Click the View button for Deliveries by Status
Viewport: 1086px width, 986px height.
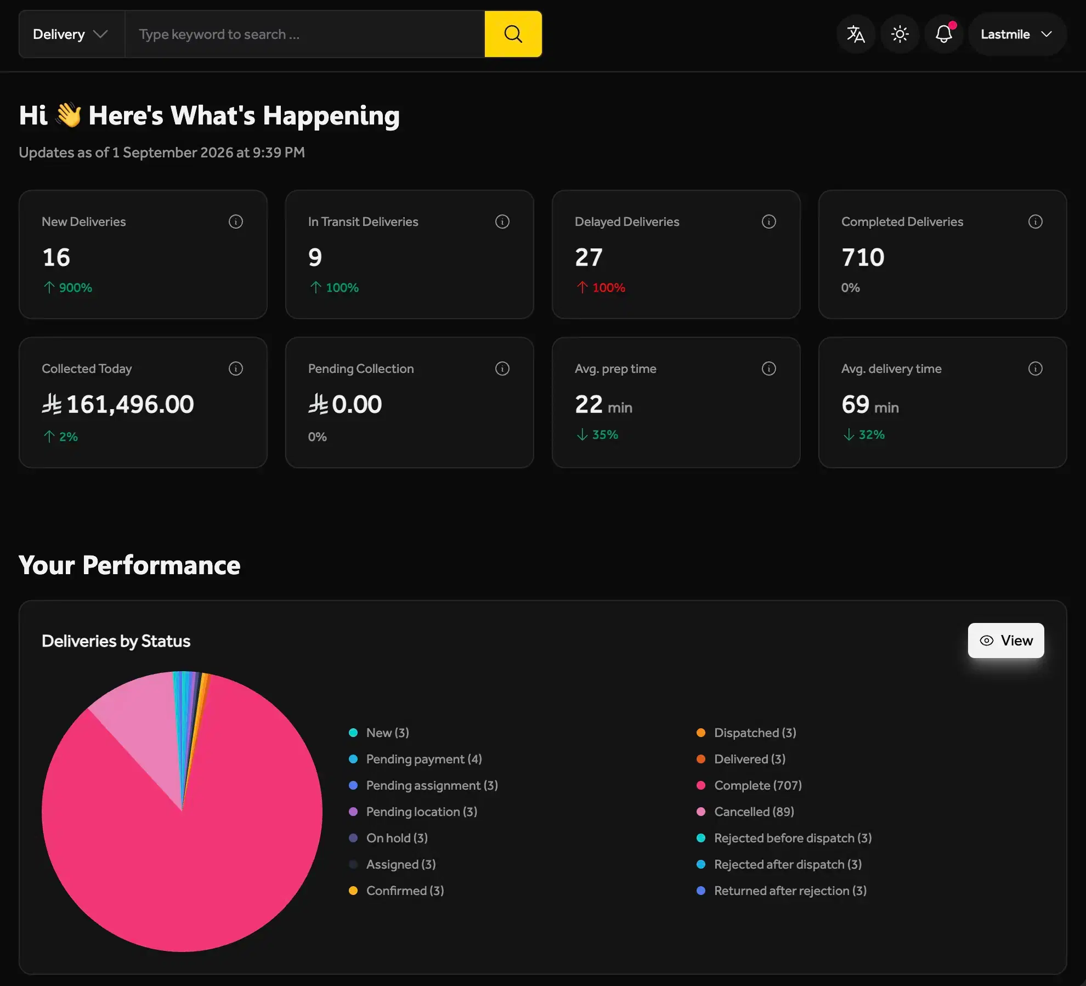1006,641
